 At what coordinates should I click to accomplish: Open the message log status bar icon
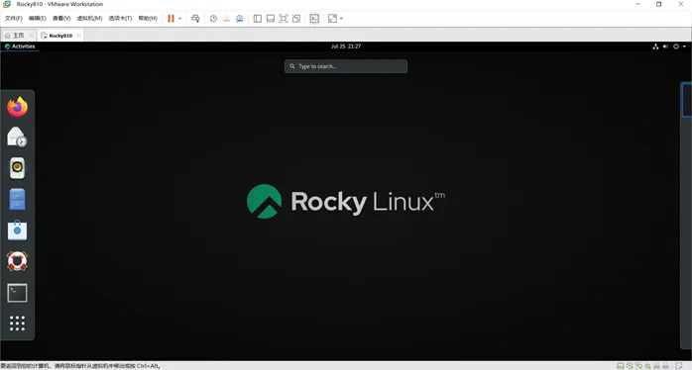coord(679,366)
